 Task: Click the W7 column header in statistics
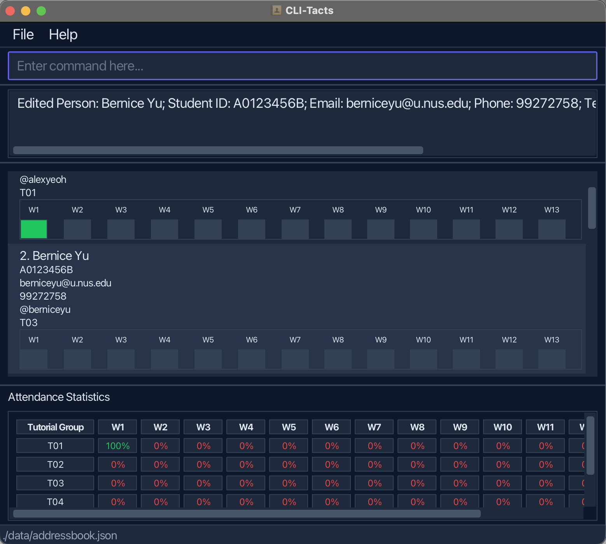[x=374, y=427]
